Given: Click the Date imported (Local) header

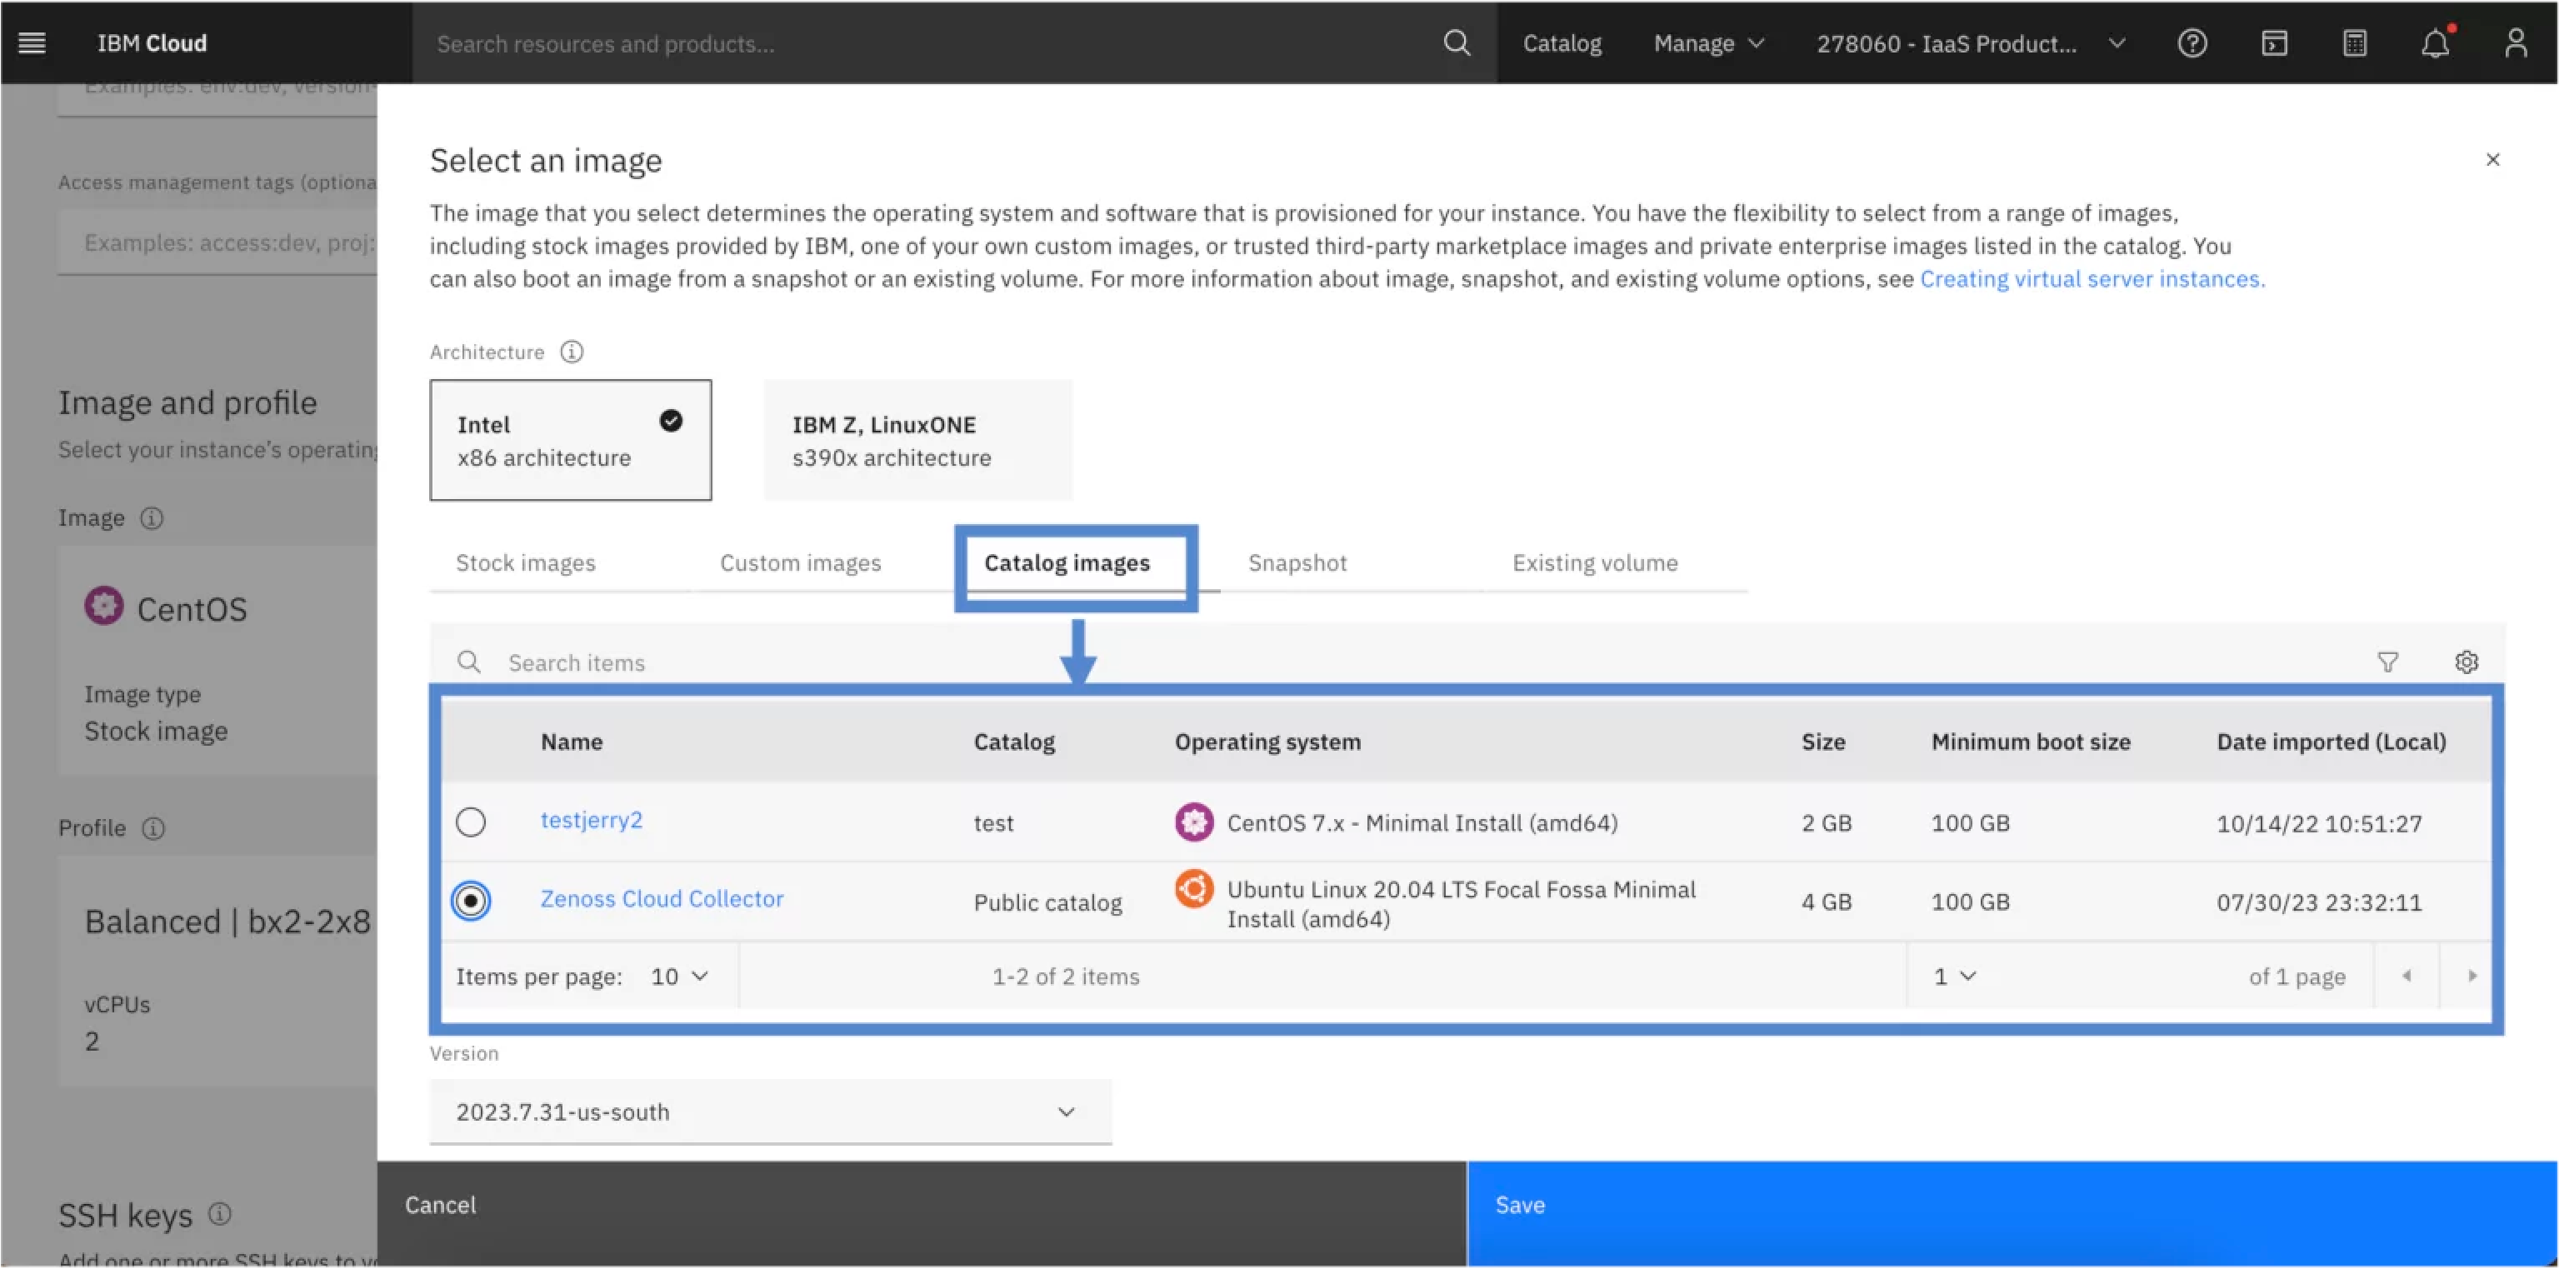Looking at the screenshot, I should point(2331,741).
